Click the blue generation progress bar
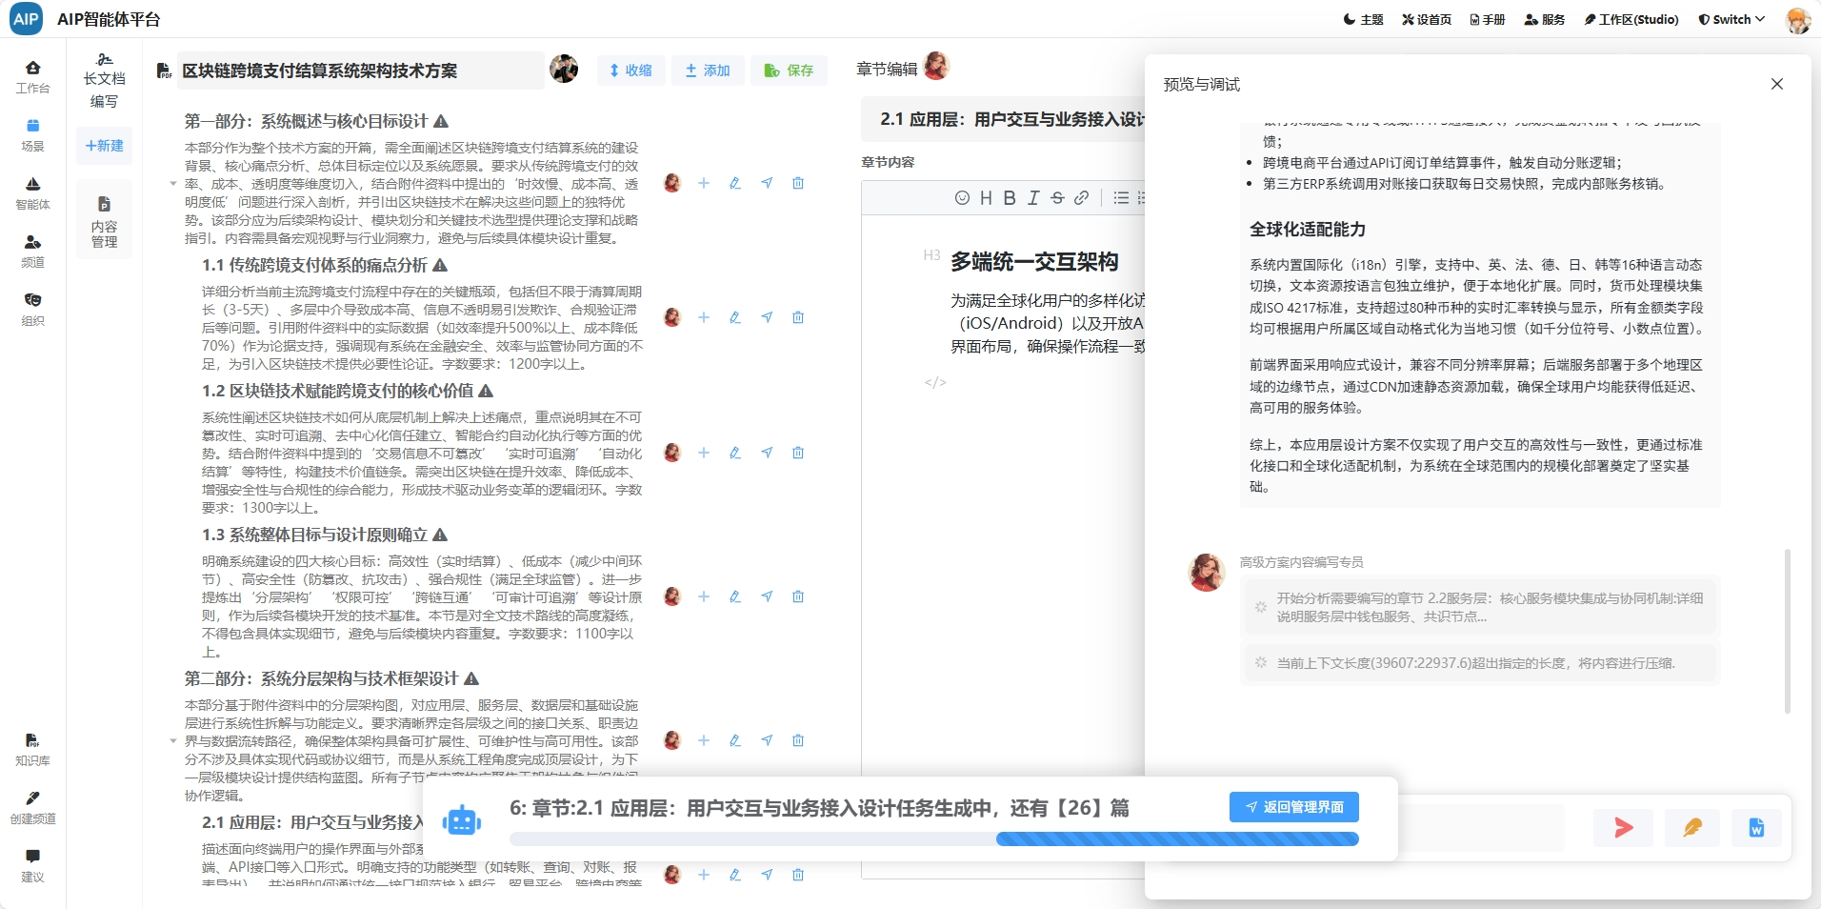This screenshot has height=909, width=1821. click(x=933, y=839)
